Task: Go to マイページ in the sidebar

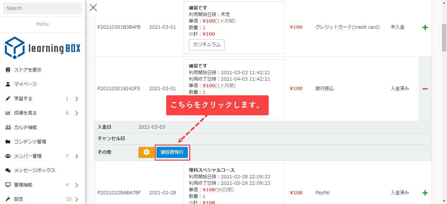Action: [26, 84]
